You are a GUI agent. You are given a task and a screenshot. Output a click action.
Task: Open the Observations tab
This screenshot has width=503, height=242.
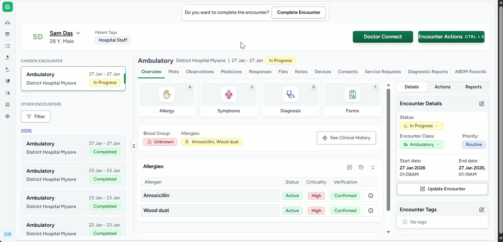click(x=200, y=72)
